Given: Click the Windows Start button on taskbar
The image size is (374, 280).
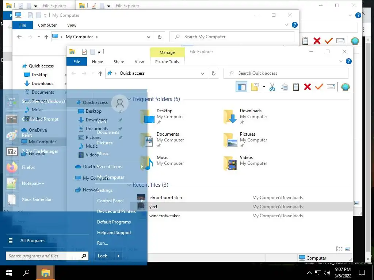Looking at the screenshot, I should [x=9, y=273].
